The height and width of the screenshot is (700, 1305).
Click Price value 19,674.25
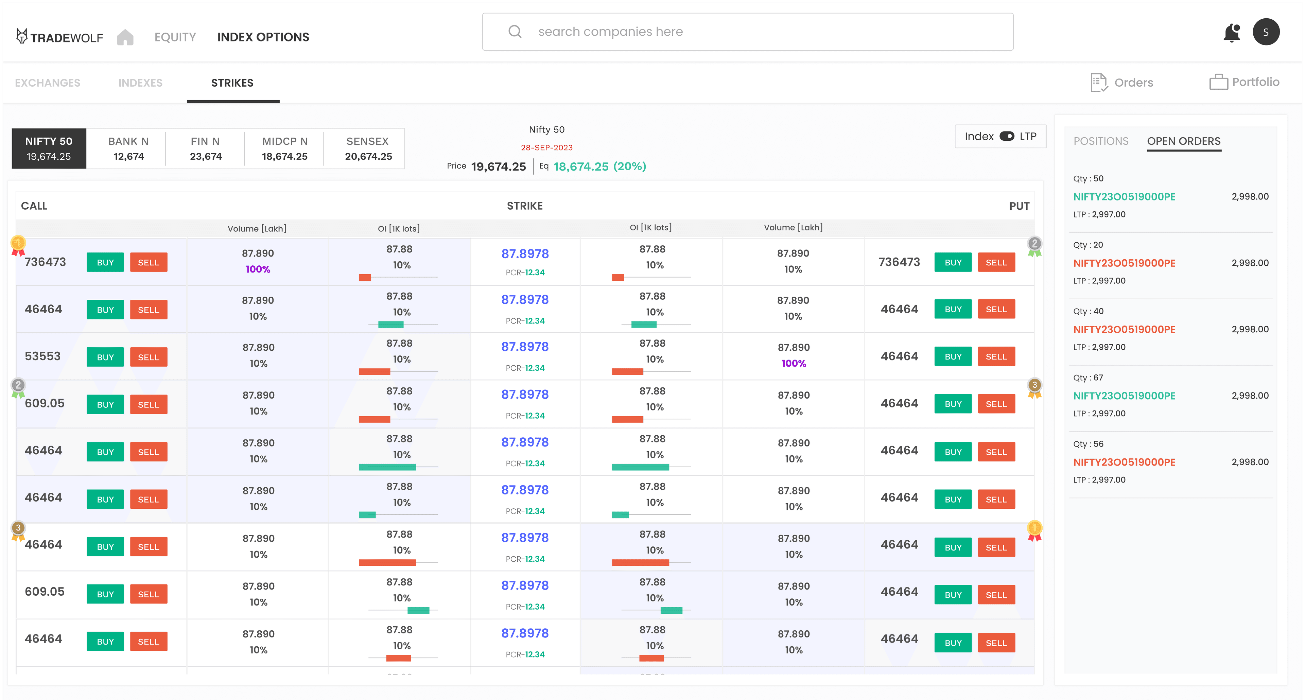point(499,166)
